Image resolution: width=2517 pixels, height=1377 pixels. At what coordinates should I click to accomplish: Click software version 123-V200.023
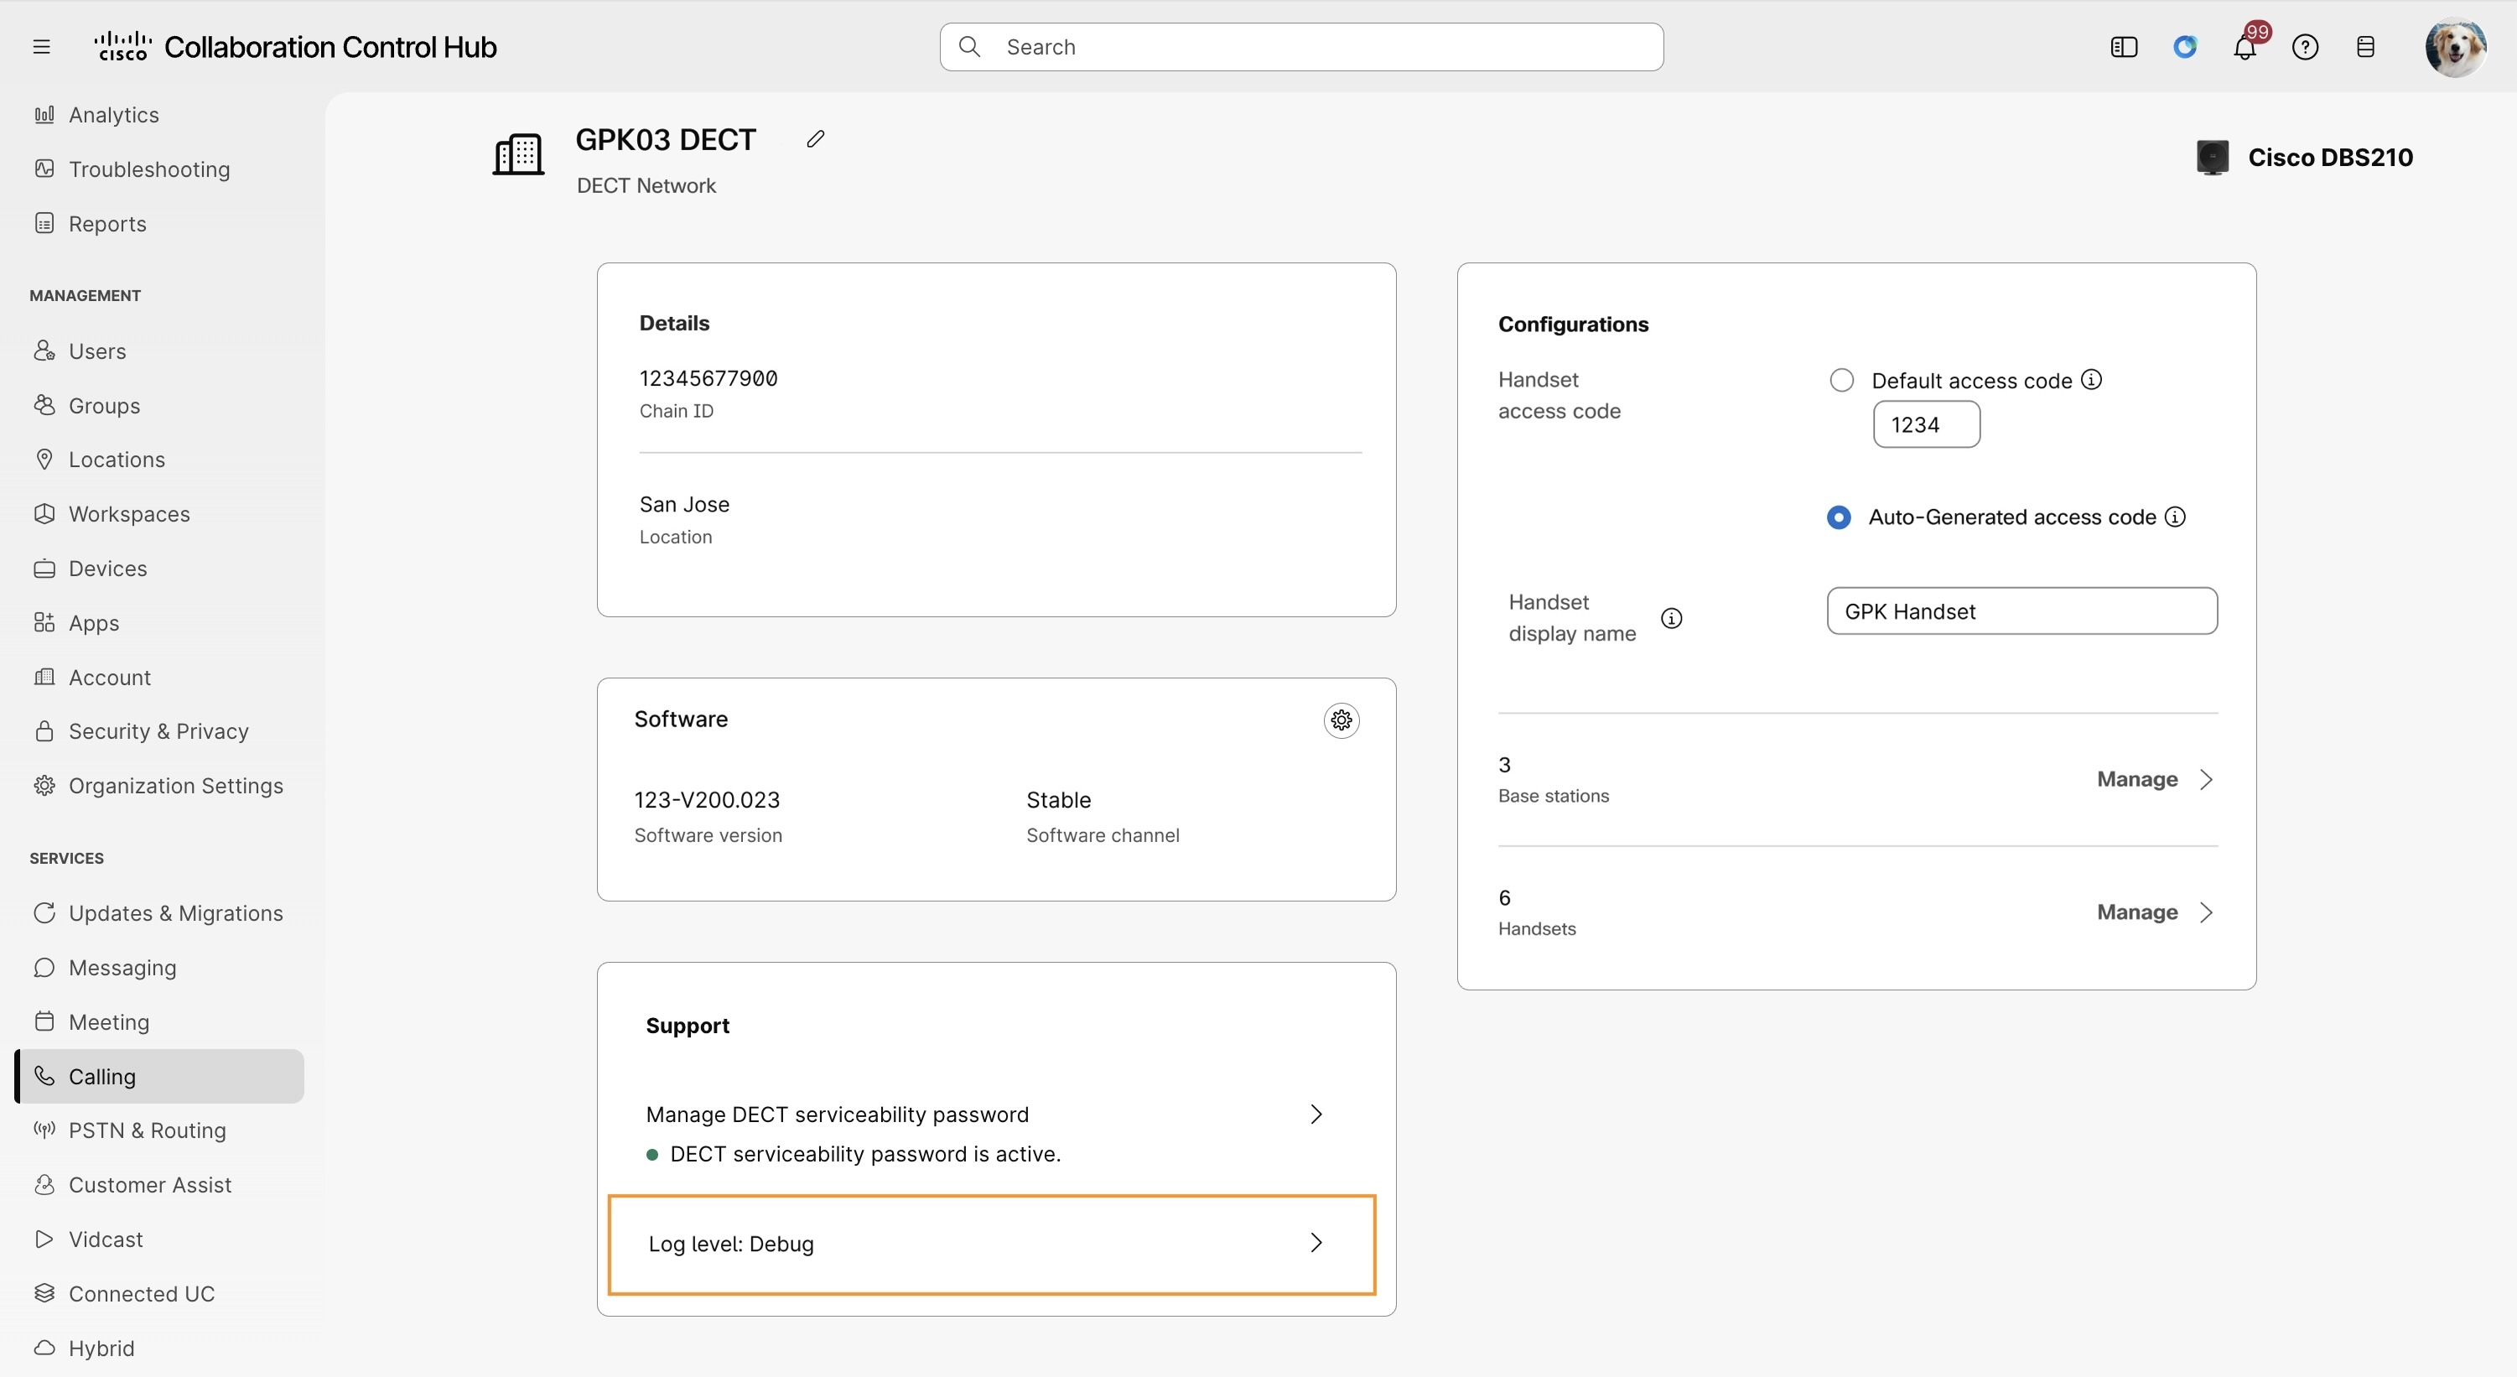707,799
